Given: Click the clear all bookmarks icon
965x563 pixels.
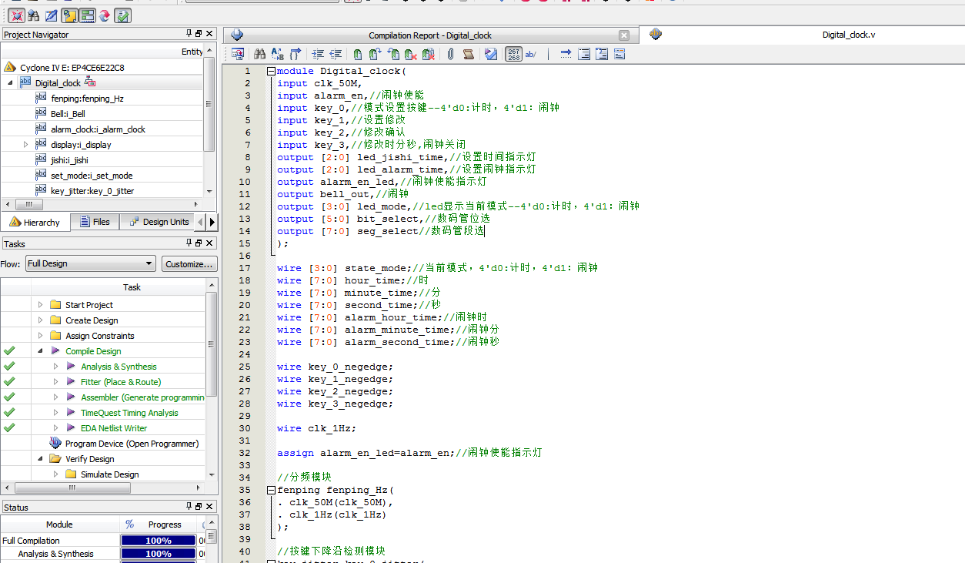Looking at the screenshot, I should pyautogui.click(x=429, y=54).
